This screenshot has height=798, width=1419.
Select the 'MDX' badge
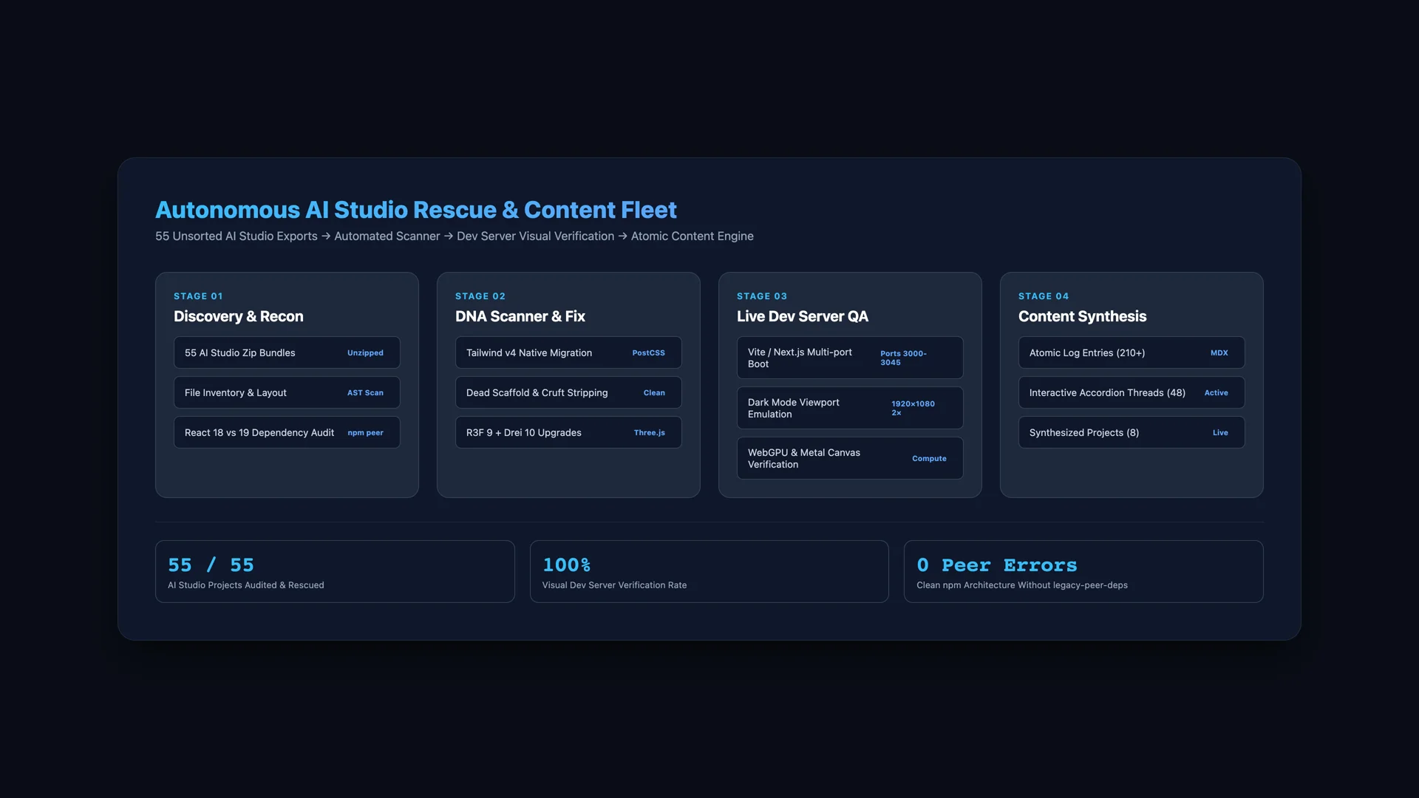click(x=1219, y=353)
